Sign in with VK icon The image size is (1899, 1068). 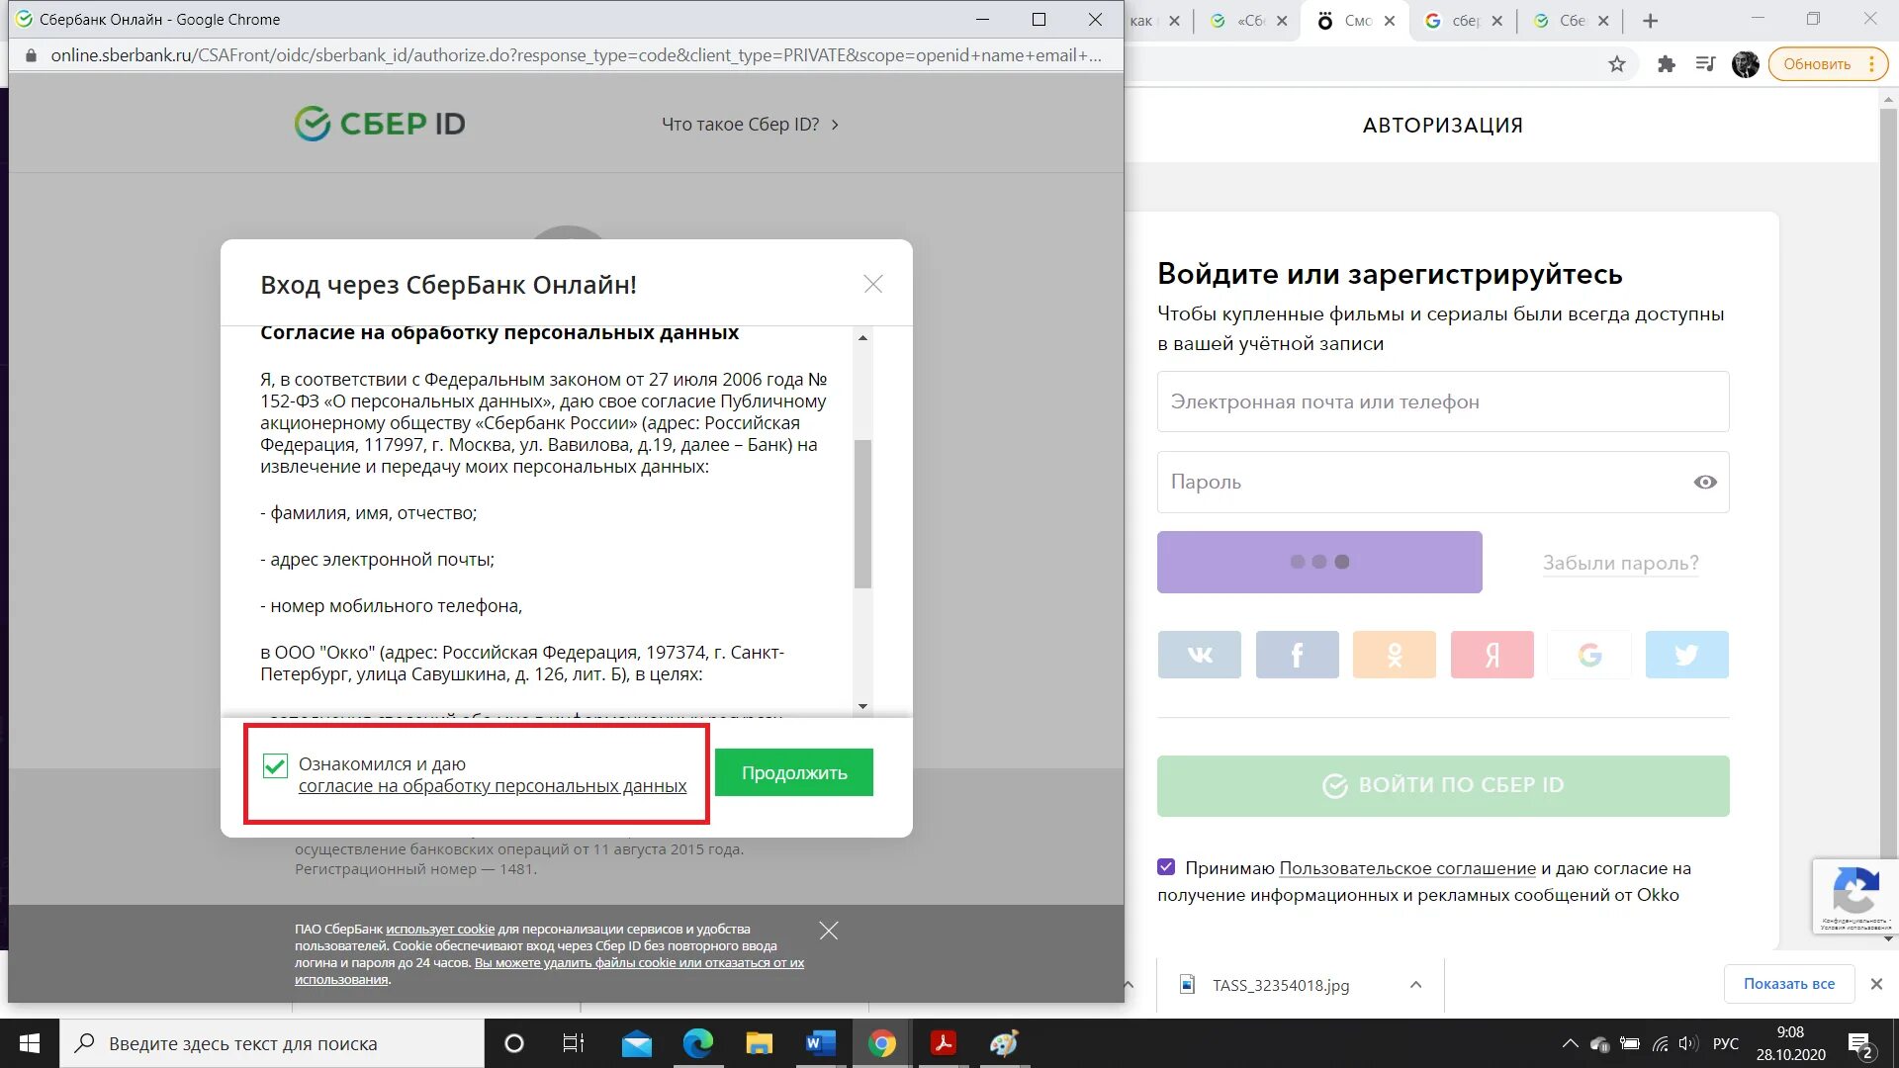pyautogui.click(x=1199, y=655)
